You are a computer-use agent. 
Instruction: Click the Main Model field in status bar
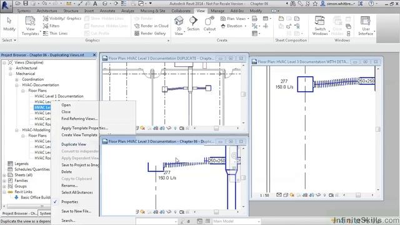(236, 221)
